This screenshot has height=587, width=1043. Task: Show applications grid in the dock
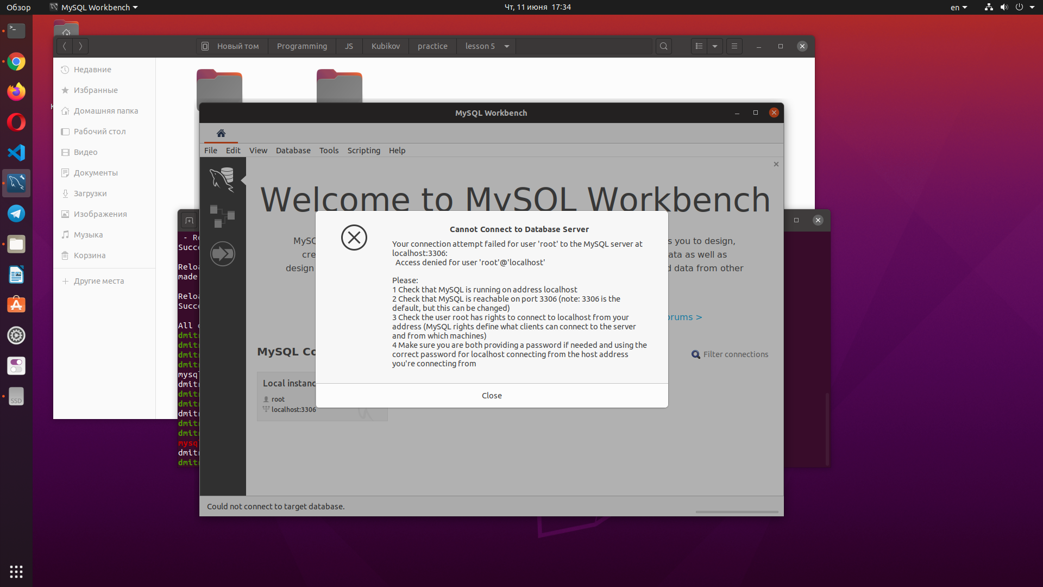(x=16, y=572)
